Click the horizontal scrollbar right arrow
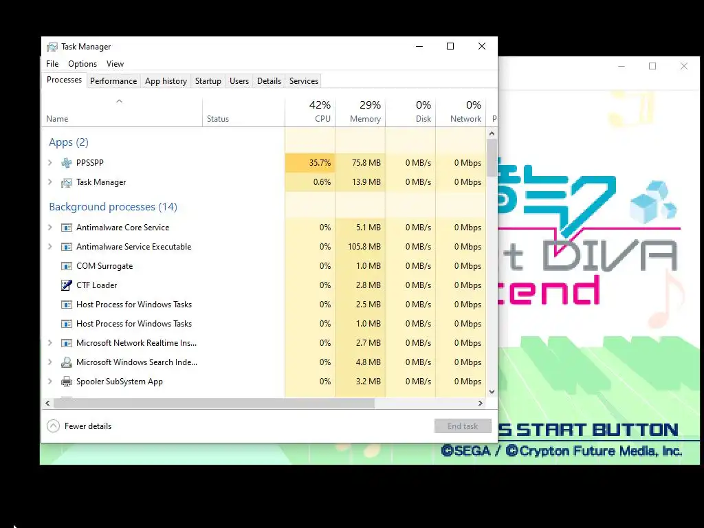 point(481,403)
